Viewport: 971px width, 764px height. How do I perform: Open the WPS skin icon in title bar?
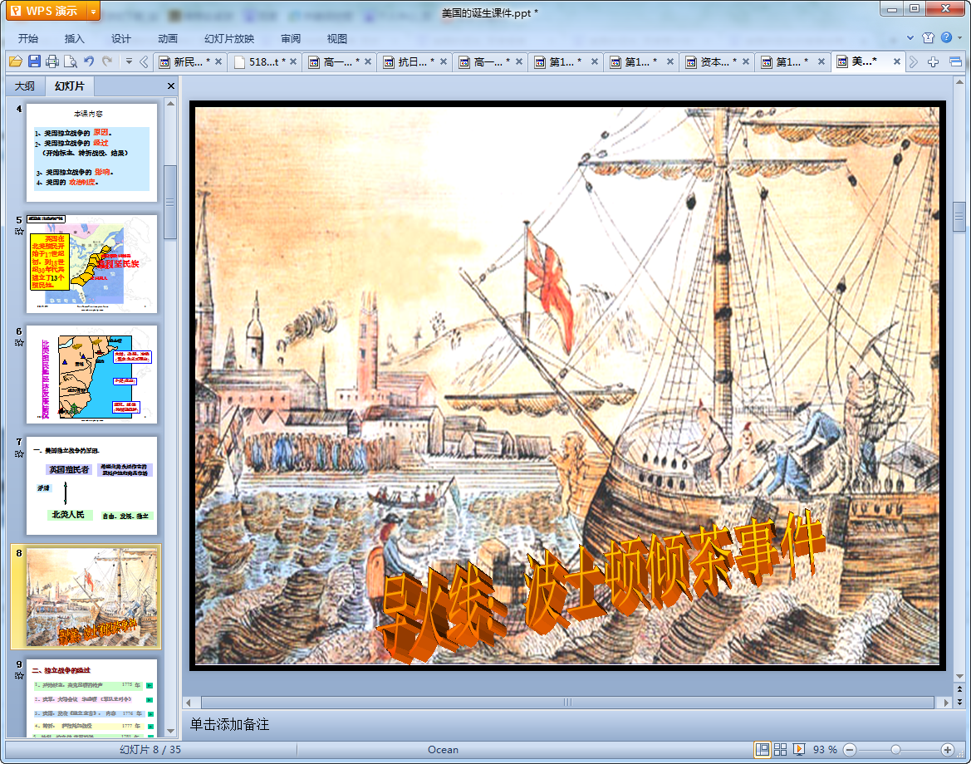pos(928,37)
